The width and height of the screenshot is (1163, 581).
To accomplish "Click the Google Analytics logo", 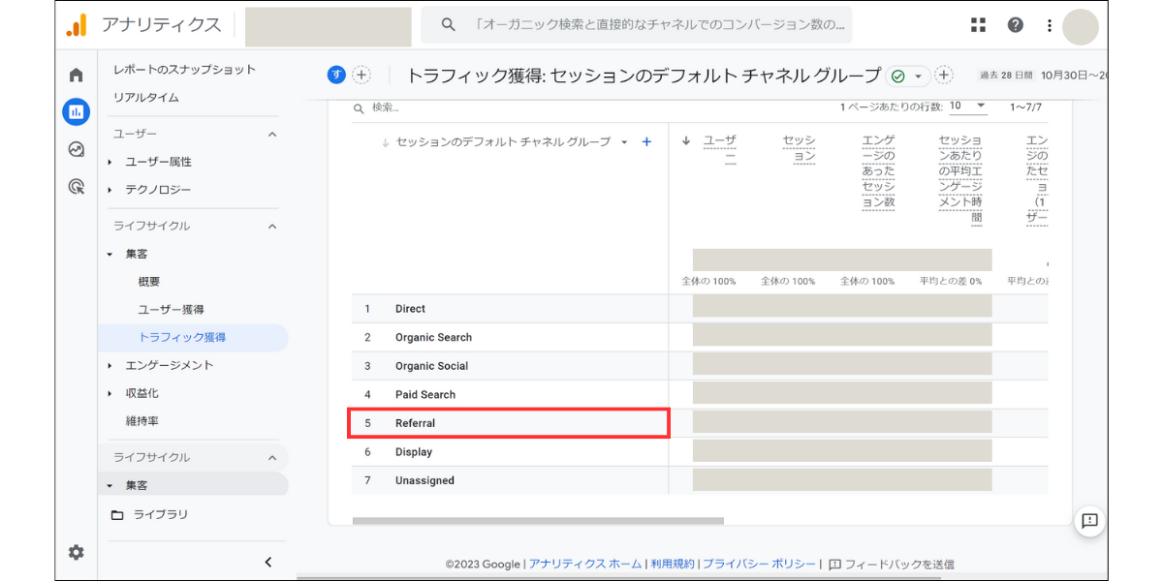I will (x=77, y=25).
